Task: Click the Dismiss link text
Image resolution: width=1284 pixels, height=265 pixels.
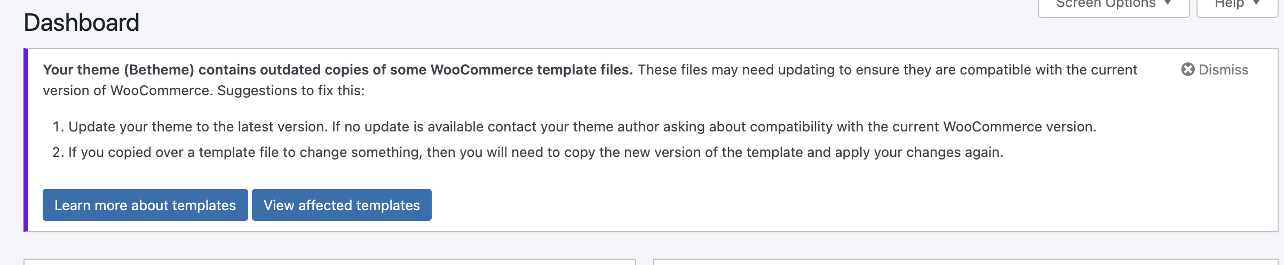Action: tap(1223, 70)
